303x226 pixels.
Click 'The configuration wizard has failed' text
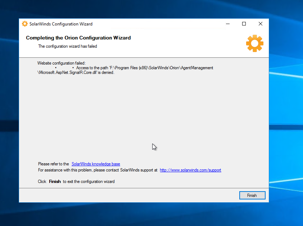[67, 46]
